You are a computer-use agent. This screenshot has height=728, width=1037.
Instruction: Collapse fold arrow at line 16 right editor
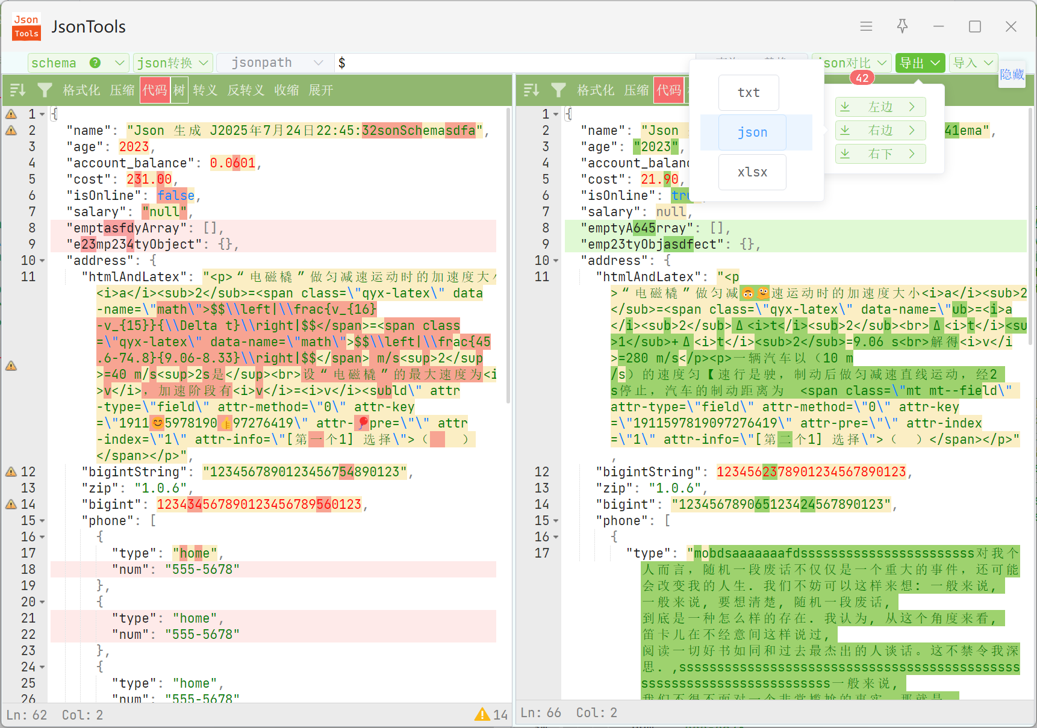point(556,537)
